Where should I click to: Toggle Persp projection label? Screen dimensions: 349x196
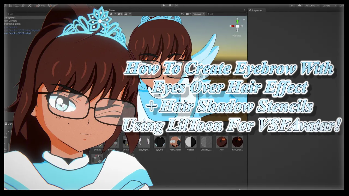(237, 36)
